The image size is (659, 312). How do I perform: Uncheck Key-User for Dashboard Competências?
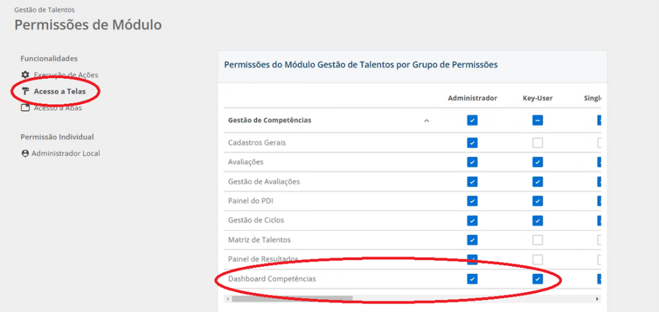click(537, 279)
